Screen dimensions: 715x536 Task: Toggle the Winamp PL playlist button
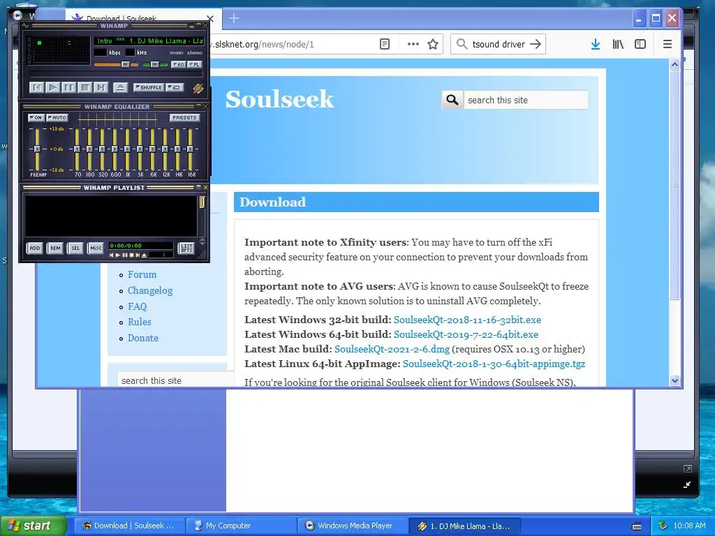click(x=195, y=64)
